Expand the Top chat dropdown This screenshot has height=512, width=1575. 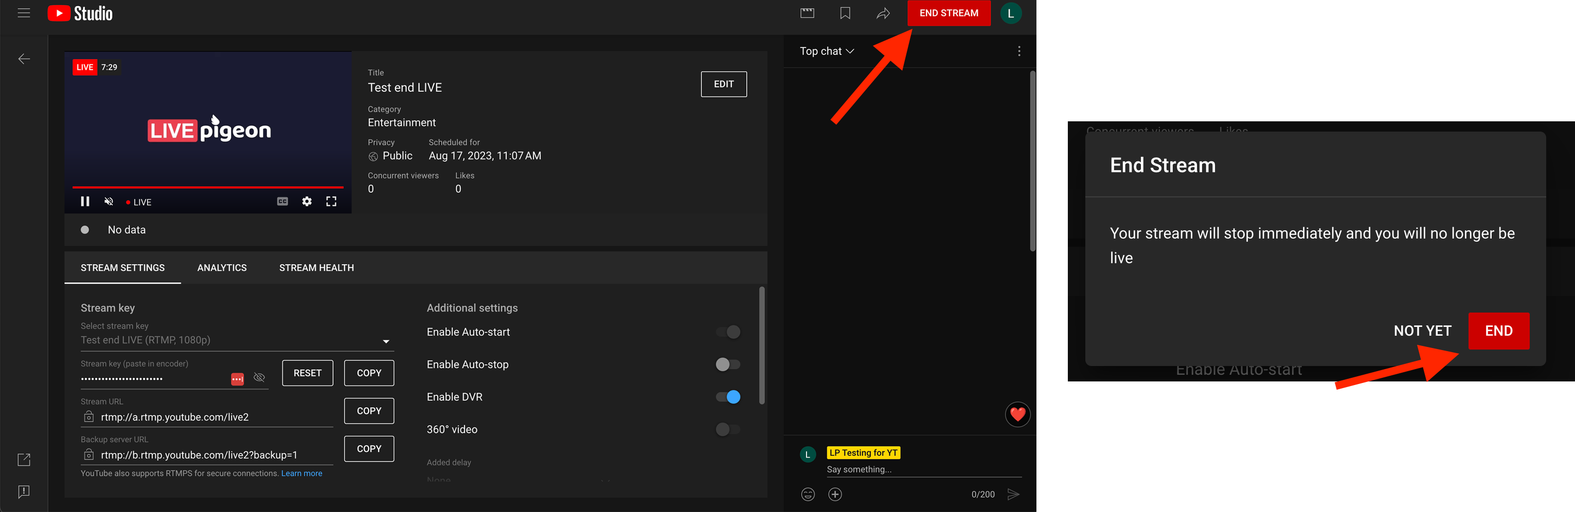827,51
